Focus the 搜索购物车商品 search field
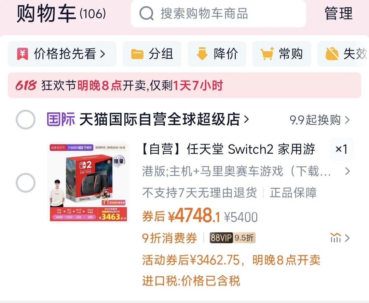Screen dimensions: 369x303 218,13
